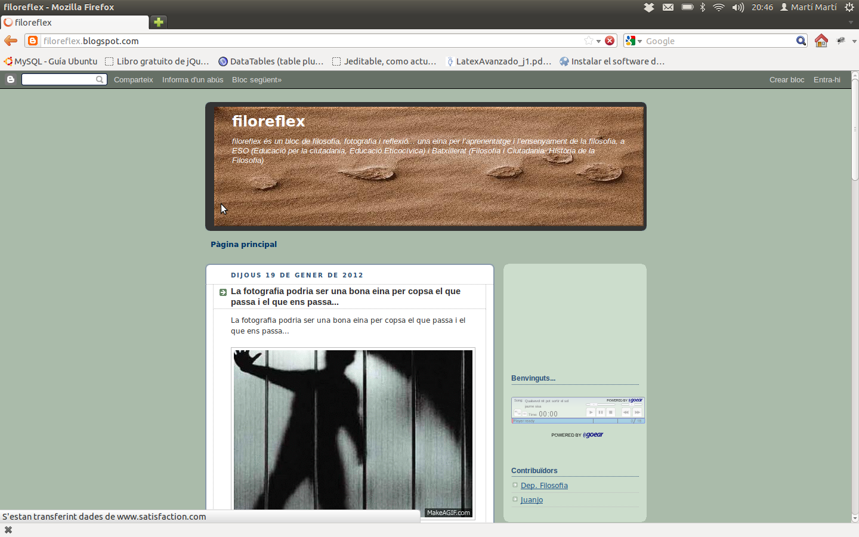Image resolution: width=859 pixels, height=537 pixels.
Task: Open the Pàgina principal menu link
Action: tap(243, 244)
